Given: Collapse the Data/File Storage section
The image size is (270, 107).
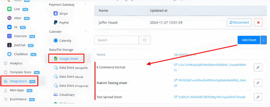Looking at the screenshot, I should [x=86, y=50].
